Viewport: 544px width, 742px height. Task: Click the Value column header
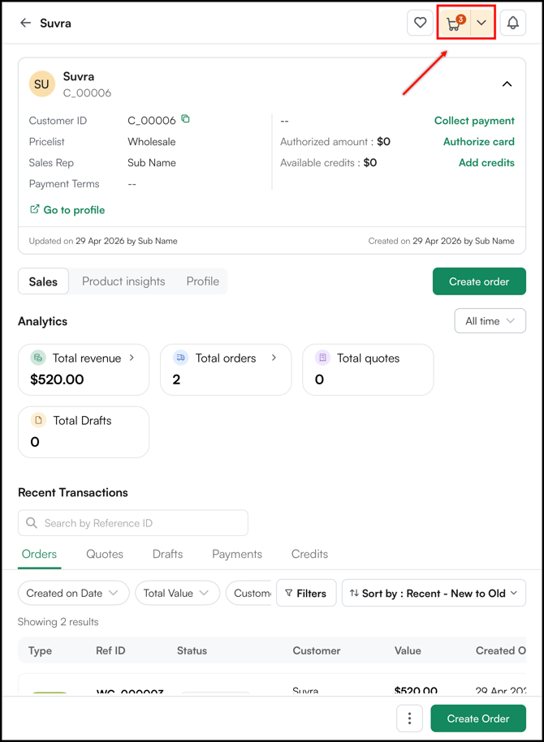tap(408, 650)
